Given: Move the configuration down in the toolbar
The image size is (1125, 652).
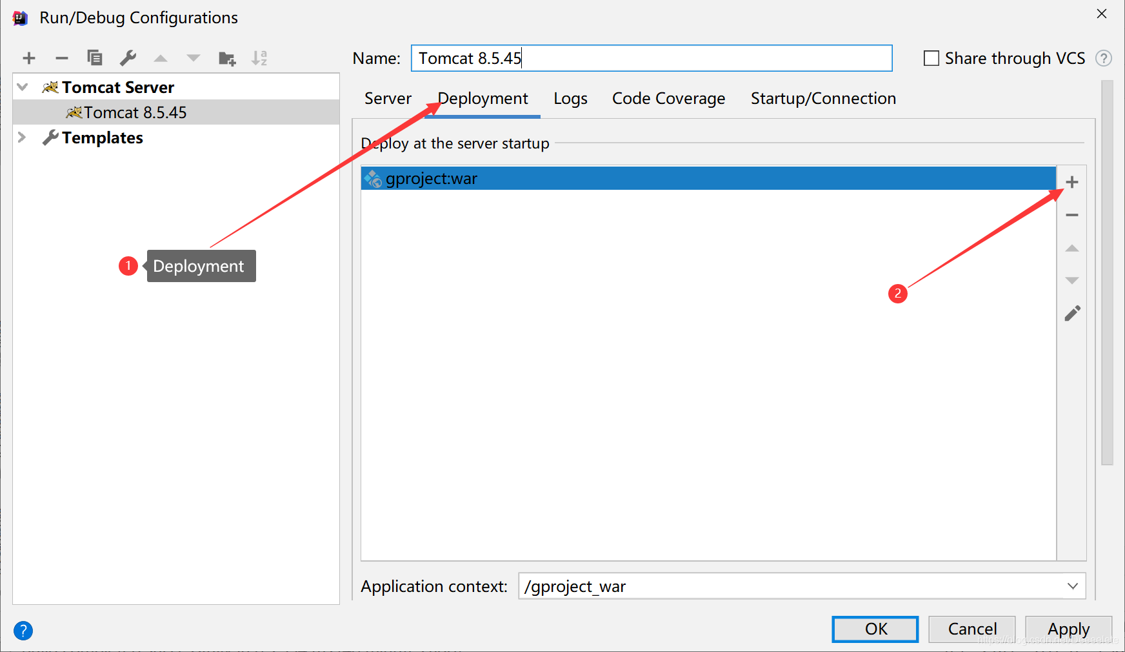Looking at the screenshot, I should coord(194,58).
